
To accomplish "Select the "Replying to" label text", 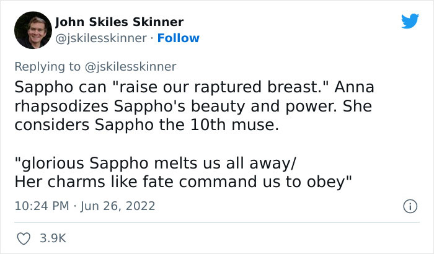I will (47, 67).
